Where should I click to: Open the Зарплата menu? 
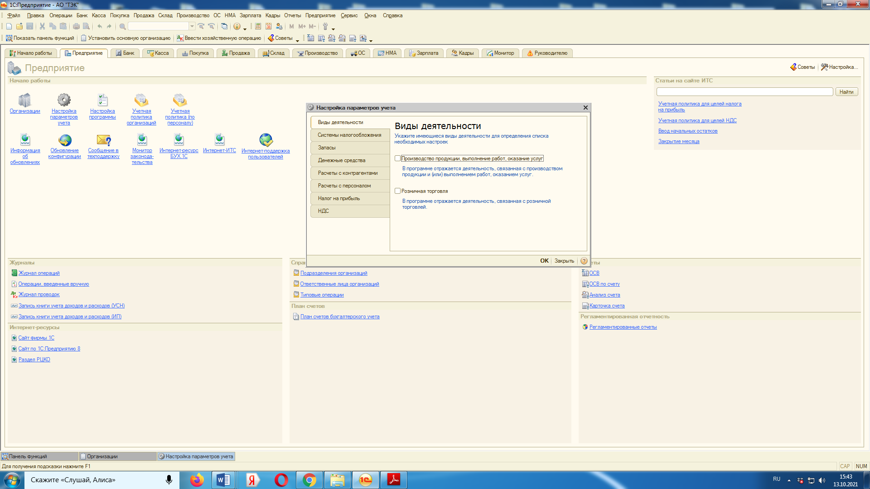[250, 15]
